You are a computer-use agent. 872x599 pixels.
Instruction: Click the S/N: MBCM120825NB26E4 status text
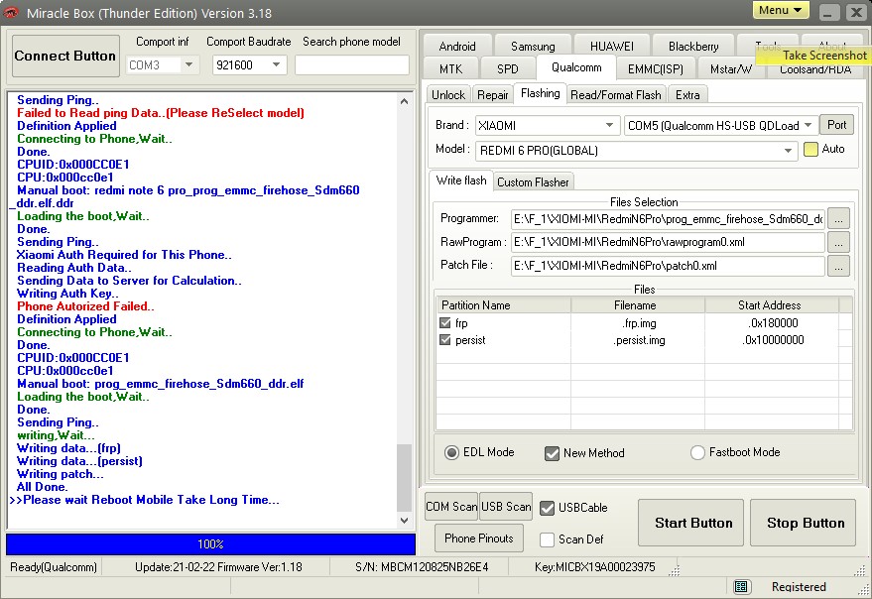pos(422,567)
